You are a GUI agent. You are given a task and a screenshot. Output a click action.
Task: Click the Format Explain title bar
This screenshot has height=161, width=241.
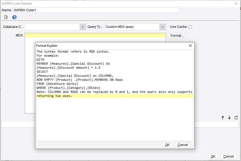pyautogui.click(x=107, y=45)
